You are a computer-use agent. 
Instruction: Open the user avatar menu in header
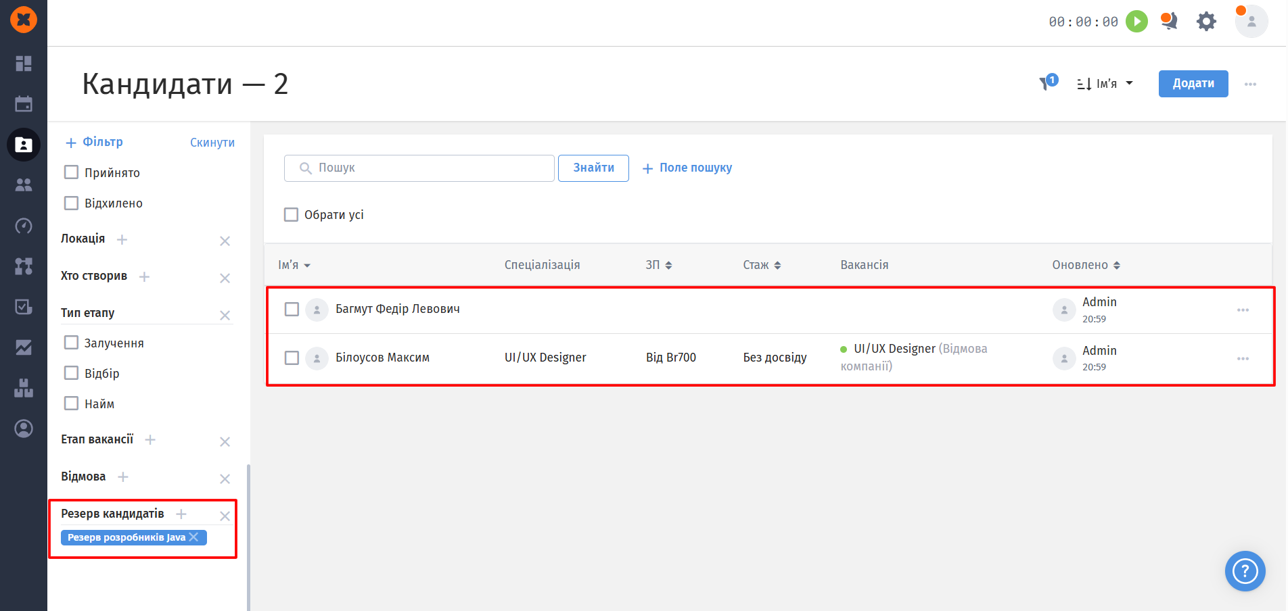click(x=1251, y=22)
